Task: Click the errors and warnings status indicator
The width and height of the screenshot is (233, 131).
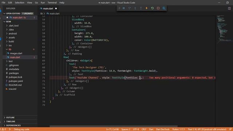Action: 3,130
